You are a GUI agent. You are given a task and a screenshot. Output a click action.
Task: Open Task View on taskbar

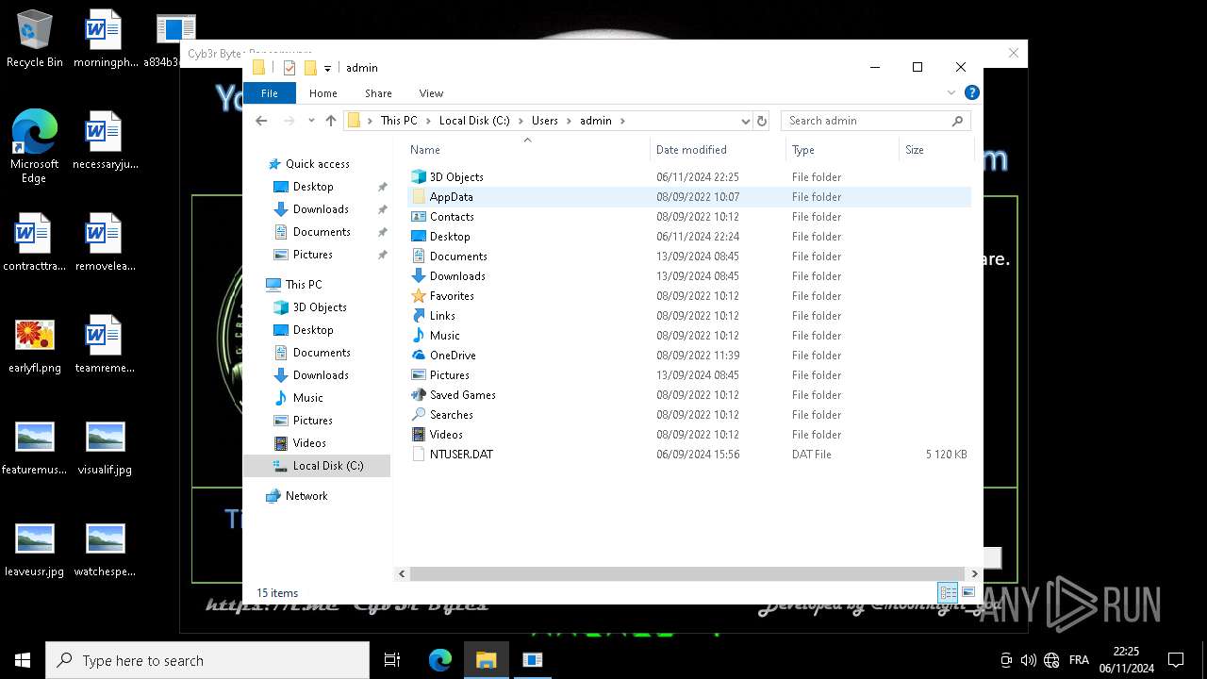click(392, 660)
